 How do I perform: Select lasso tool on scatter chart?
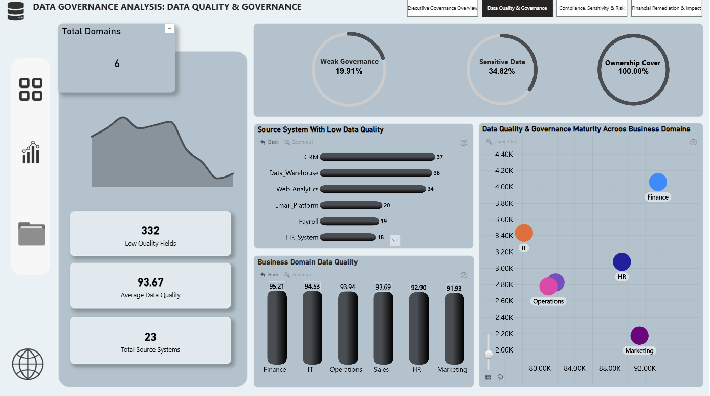(500, 377)
